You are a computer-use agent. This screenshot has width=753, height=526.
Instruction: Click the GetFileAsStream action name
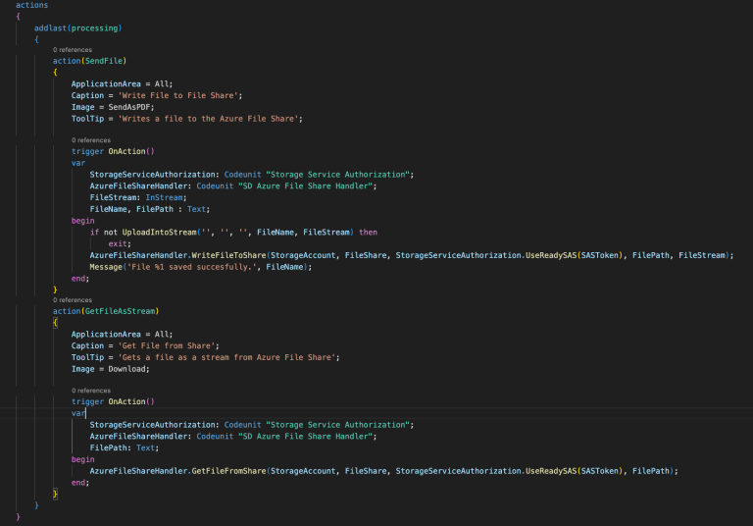(124, 311)
